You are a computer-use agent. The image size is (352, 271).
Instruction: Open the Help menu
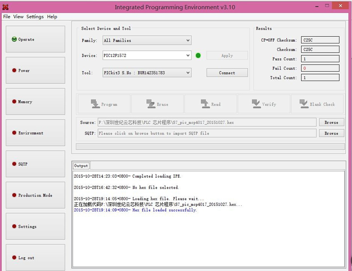coord(52,17)
